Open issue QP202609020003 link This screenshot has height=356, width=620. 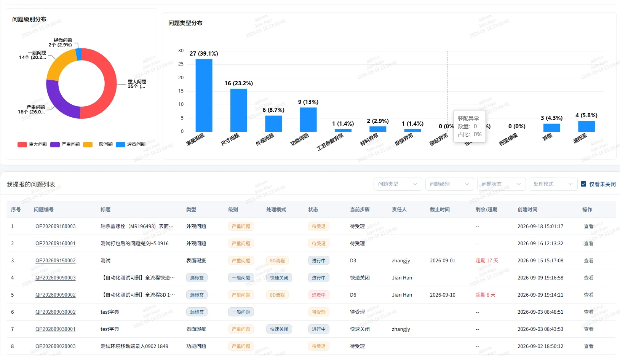point(56,346)
